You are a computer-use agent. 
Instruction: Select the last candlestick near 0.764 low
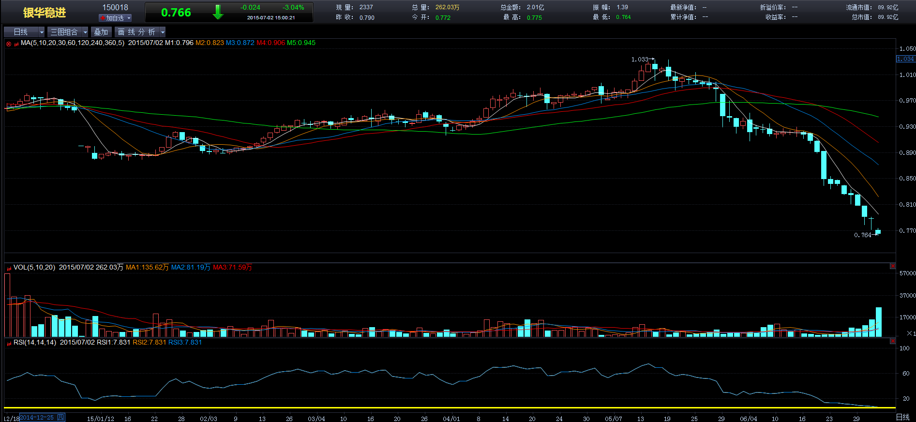(878, 232)
